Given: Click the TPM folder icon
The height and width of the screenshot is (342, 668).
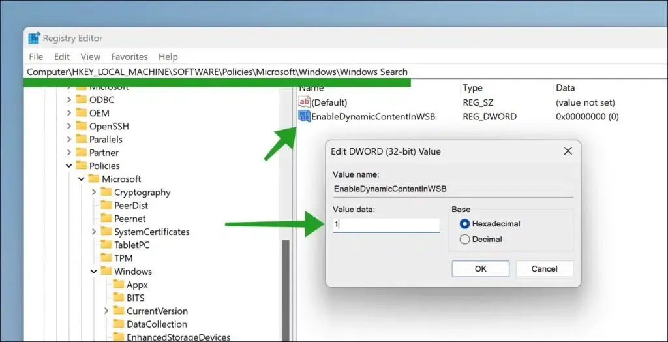Looking at the screenshot, I should click(106, 258).
